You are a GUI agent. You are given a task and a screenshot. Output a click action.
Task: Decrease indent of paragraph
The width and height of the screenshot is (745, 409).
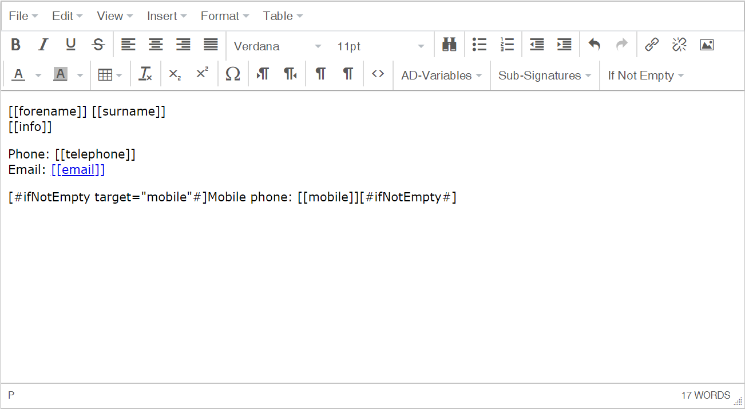pos(537,45)
